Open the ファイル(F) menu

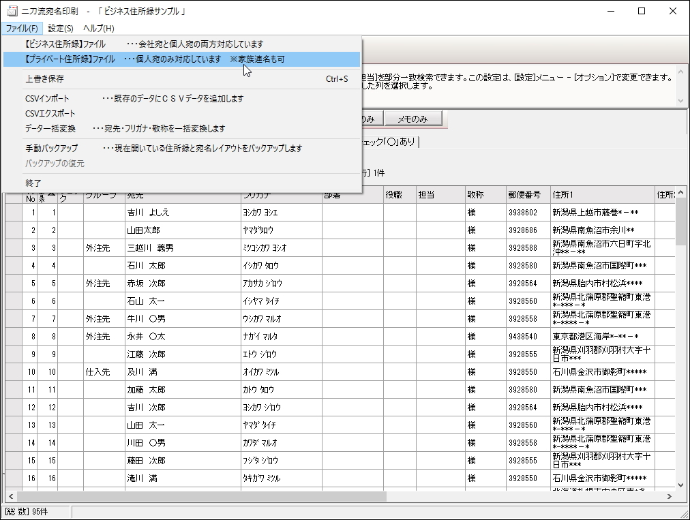click(22, 28)
